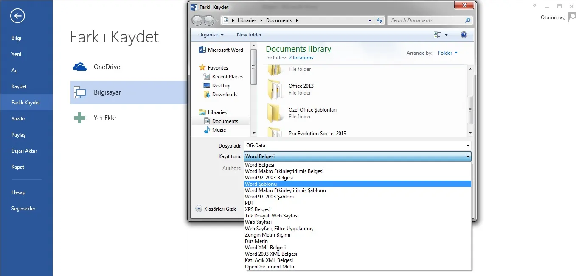Open the Arrange by Folder dropdown
Image resolution: width=576 pixels, height=276 pixels.
(x=448, y=53)
